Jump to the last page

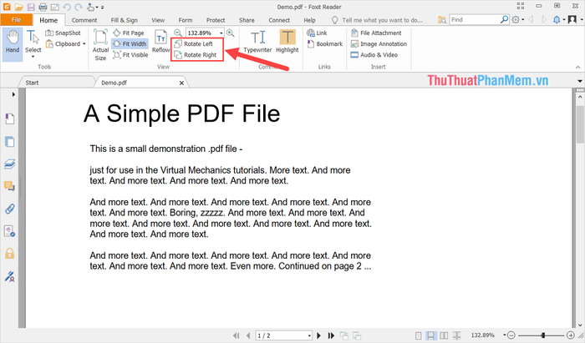tap(331, 335)
